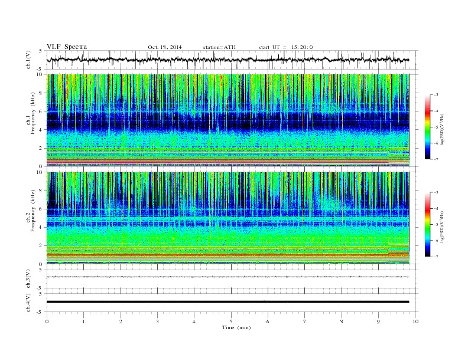
Task: Click the ch.1 'Frequency (kHz)' axis label
Action: point(33,113)
